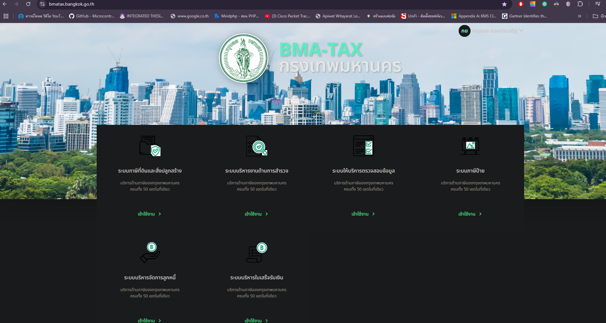Click the browser back arrow
The width and height of the screenshot is (606, 323).
(x=5, y=4)
